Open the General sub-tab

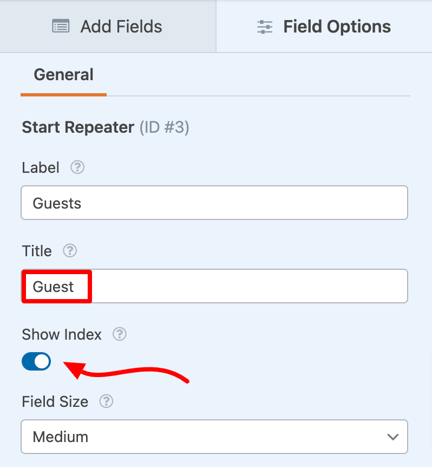pos(63,75)
